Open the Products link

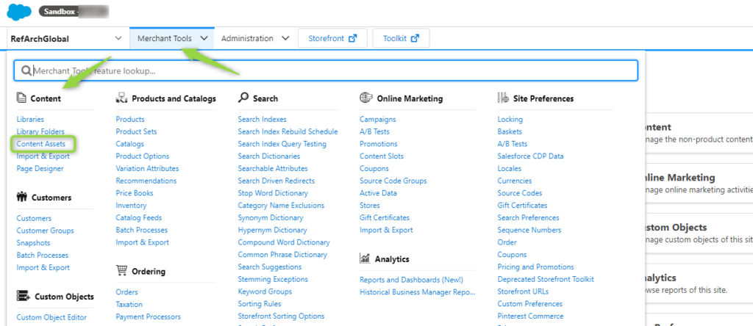[x=130, y=119]
